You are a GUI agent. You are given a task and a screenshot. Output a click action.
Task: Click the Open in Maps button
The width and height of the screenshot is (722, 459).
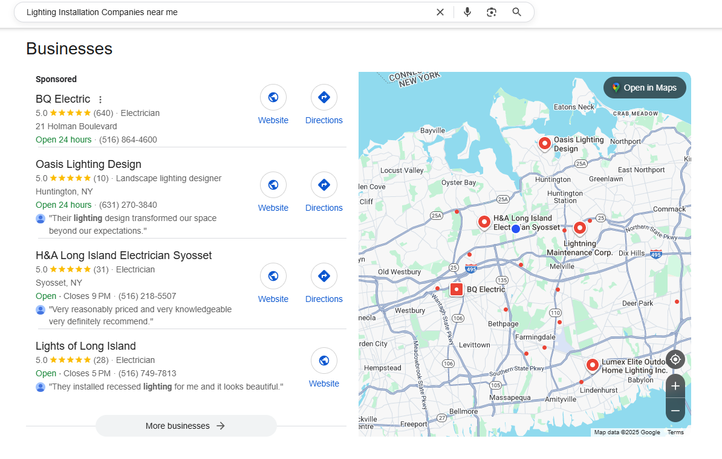click(645, 88)
